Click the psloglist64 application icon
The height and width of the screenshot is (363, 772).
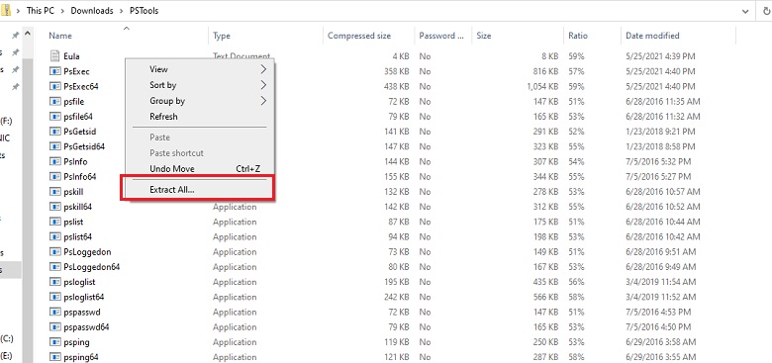[x=55, y=297]
